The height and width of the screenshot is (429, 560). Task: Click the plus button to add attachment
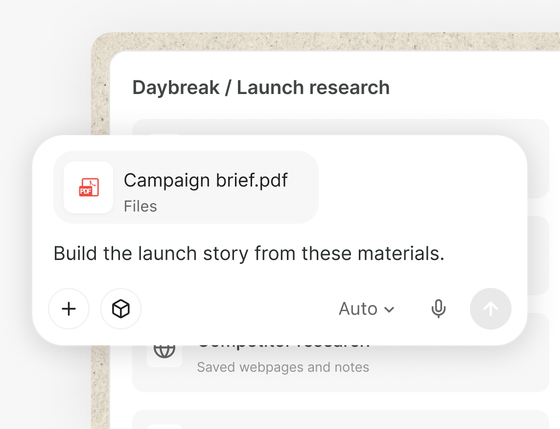[x=69, y=309]
